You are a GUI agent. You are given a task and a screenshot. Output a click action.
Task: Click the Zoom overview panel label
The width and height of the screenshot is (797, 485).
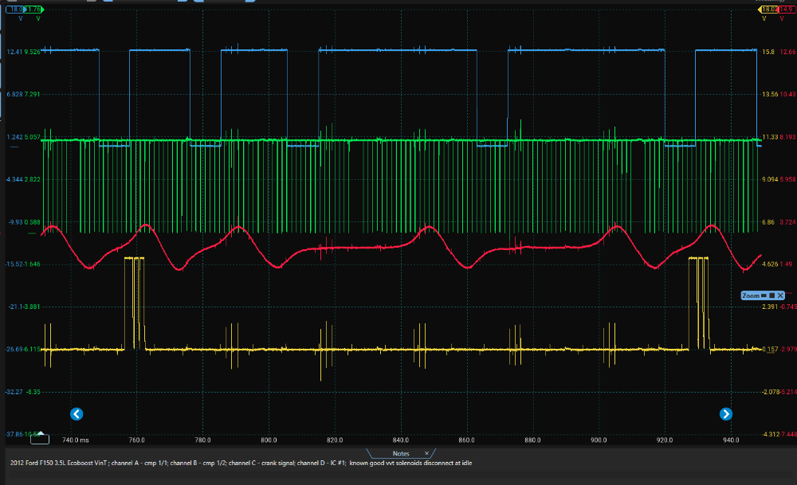tap(750, 295)
